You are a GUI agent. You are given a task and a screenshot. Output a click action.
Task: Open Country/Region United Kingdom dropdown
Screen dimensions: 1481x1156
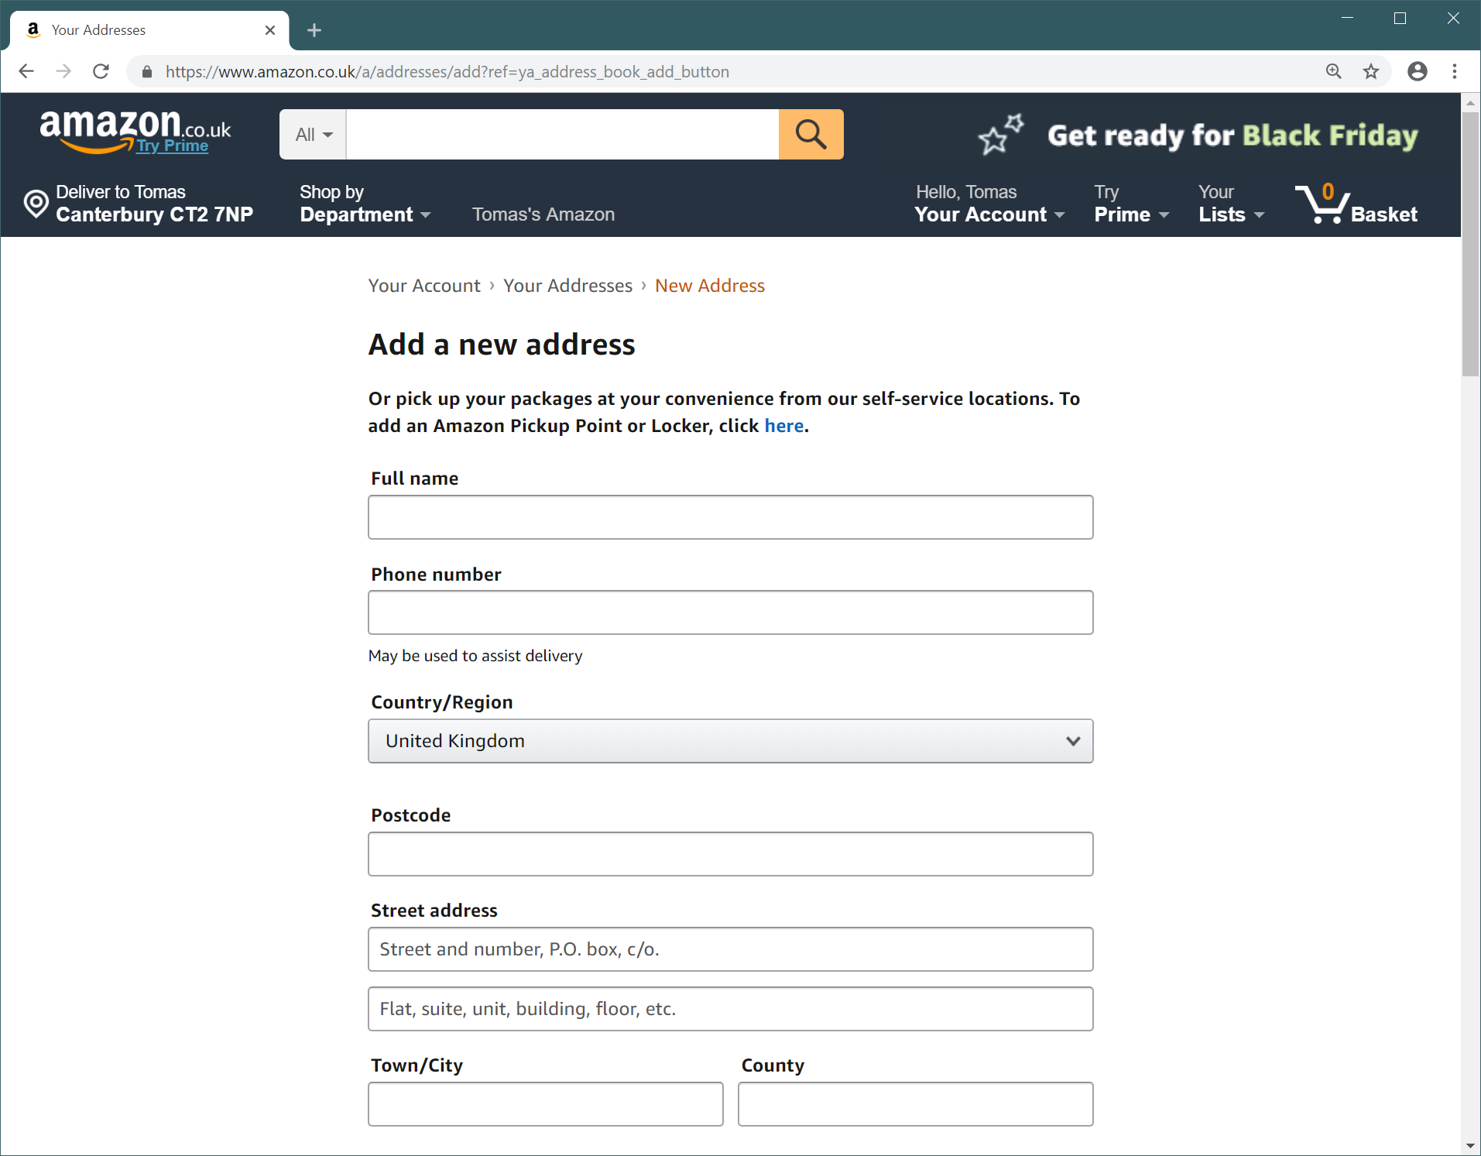(730, 741)
